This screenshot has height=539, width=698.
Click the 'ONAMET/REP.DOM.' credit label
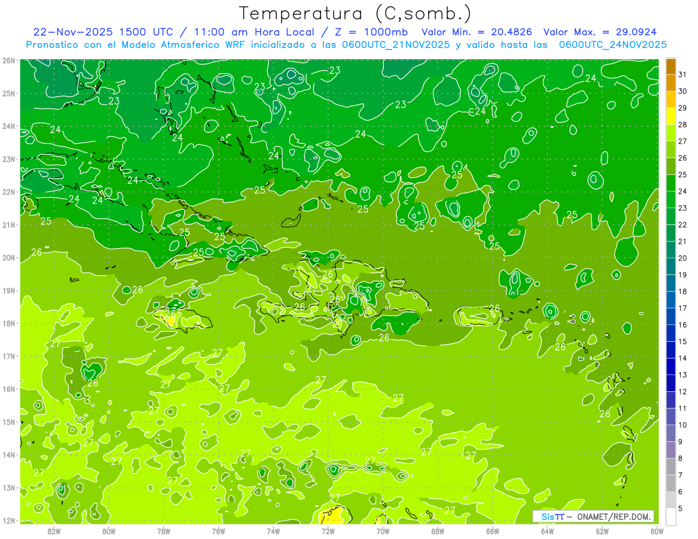614,516
